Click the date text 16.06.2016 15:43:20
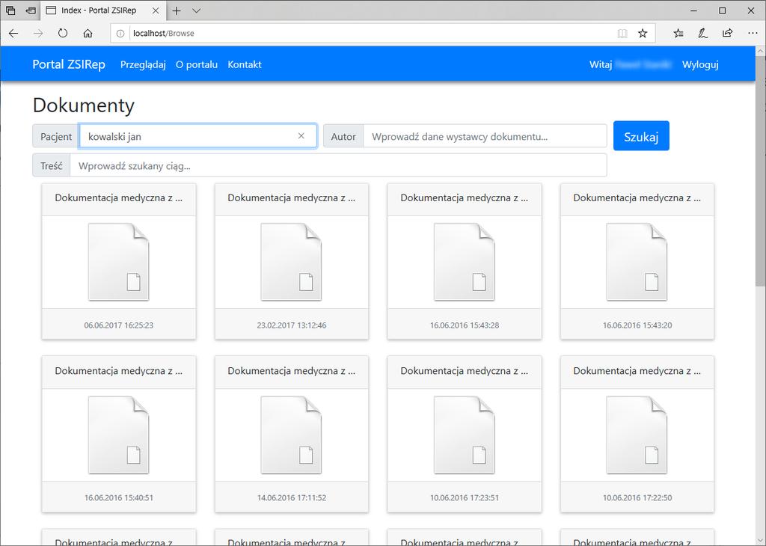766x546 pixels. pyautogui.click(x=637, y=325)
